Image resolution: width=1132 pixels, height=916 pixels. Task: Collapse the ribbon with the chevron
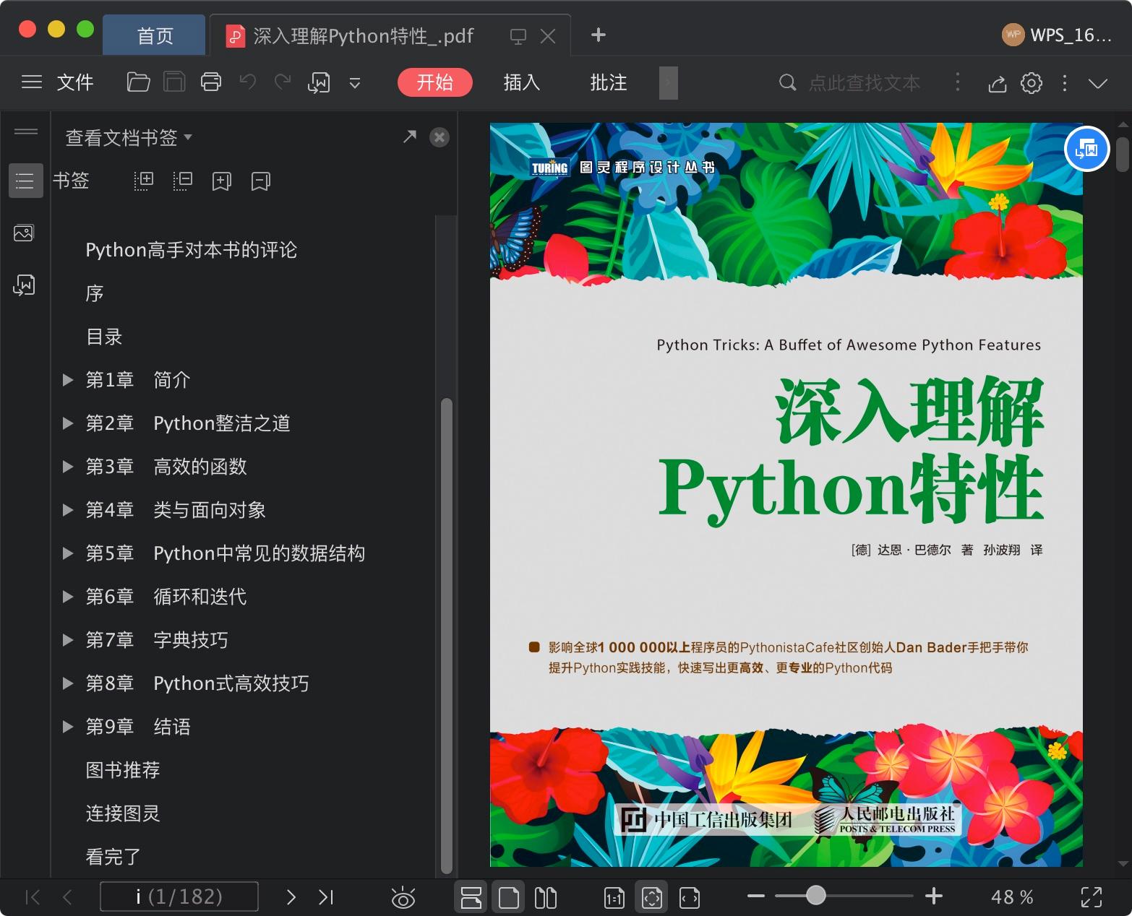1098,83
